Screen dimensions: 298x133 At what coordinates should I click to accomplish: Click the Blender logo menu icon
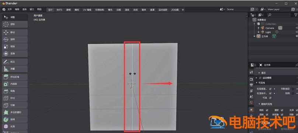[x=4, y=10]
